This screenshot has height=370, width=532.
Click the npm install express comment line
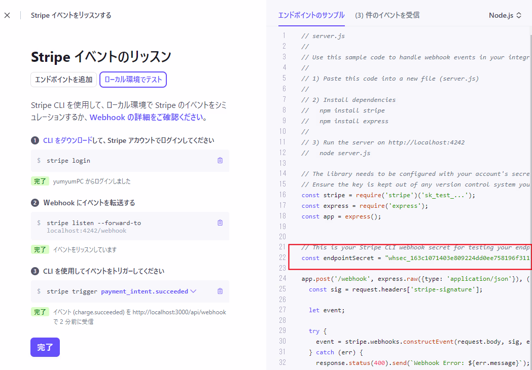coord(345,121)
